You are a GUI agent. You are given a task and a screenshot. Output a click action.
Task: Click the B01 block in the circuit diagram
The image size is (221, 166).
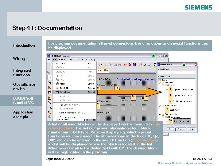coord(117,88)
